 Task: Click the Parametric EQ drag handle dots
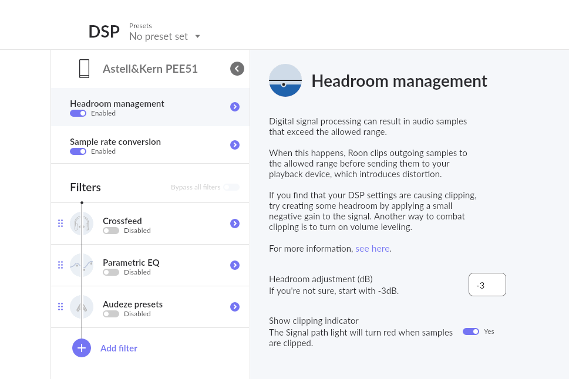pyautogui.click(x=60, y=265)
